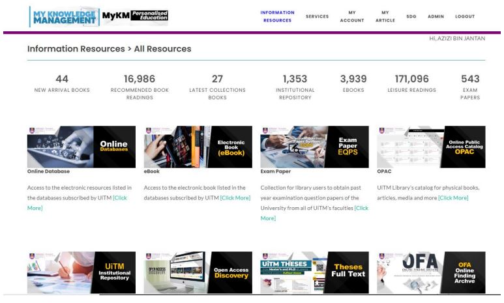Viewport: 504px width, 303px height.
Task: Click the 171,096 Leisure Readings stat
Action: tap(412, 83)
